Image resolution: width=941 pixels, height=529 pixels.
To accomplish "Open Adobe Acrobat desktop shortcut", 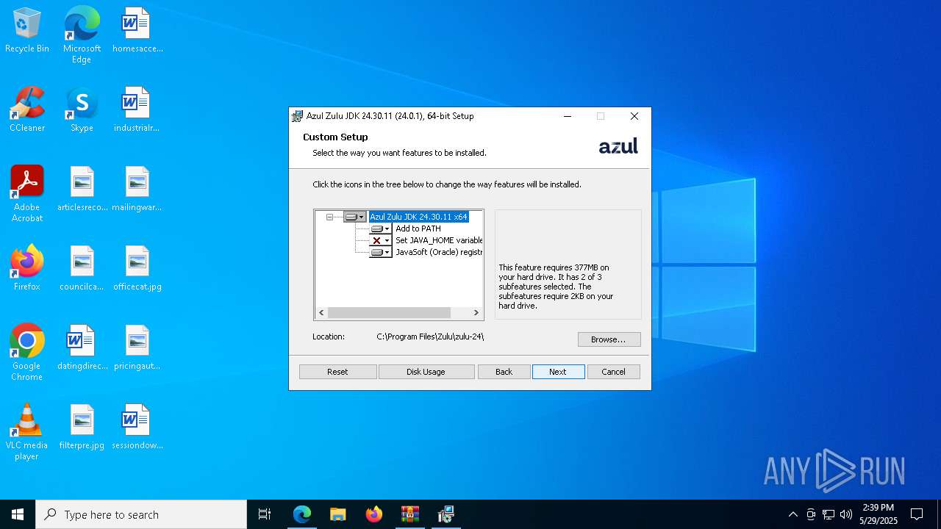I will pyautogui.click(x=27, y=194).
